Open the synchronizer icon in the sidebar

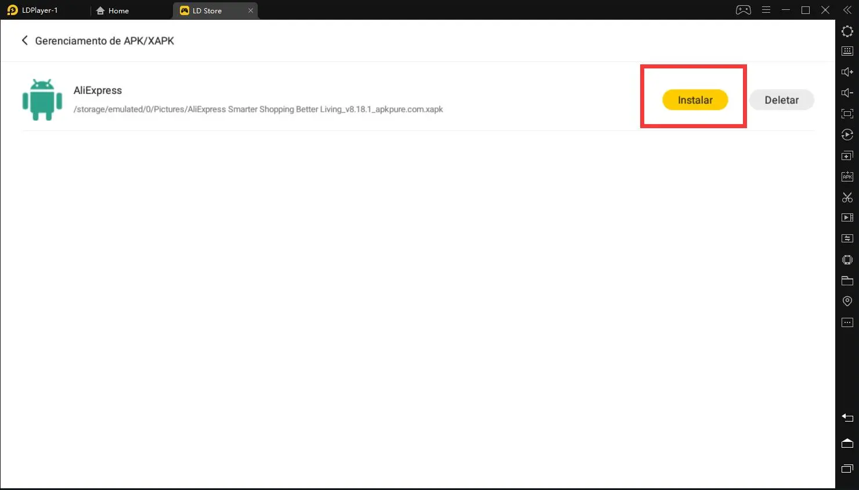coord(847,238)
